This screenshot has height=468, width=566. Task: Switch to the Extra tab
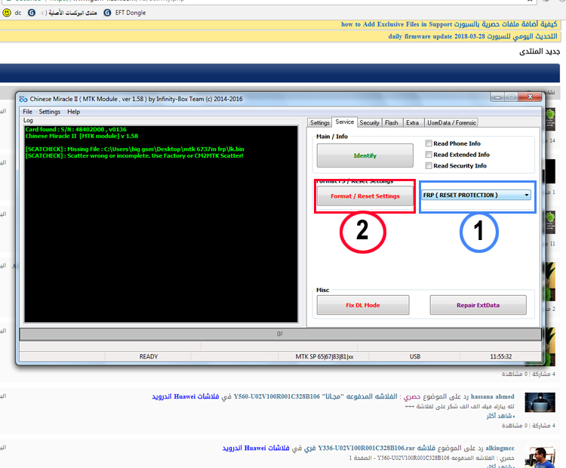tap(412, 123)
